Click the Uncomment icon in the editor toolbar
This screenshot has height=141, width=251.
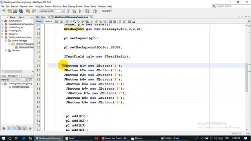point(134,22)
